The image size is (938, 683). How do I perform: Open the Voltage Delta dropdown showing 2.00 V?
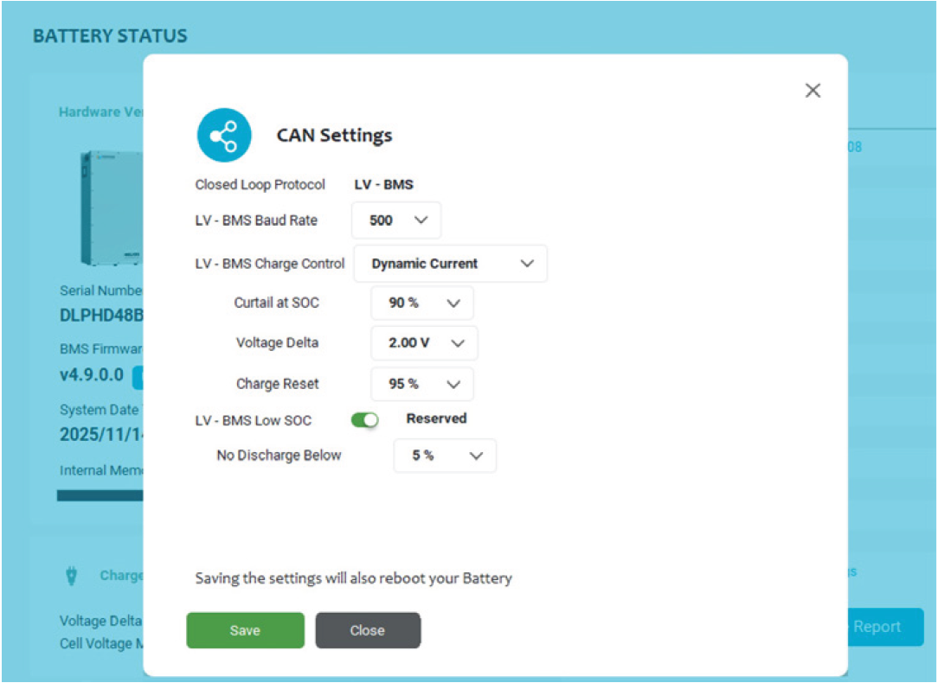[423, 342]
